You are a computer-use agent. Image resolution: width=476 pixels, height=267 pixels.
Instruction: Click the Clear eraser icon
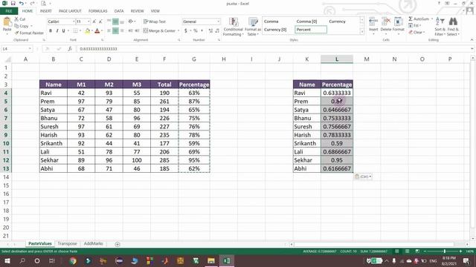411,32
